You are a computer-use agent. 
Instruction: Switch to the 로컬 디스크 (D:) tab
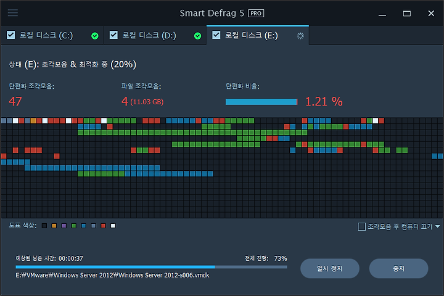[x=155, y=35]
